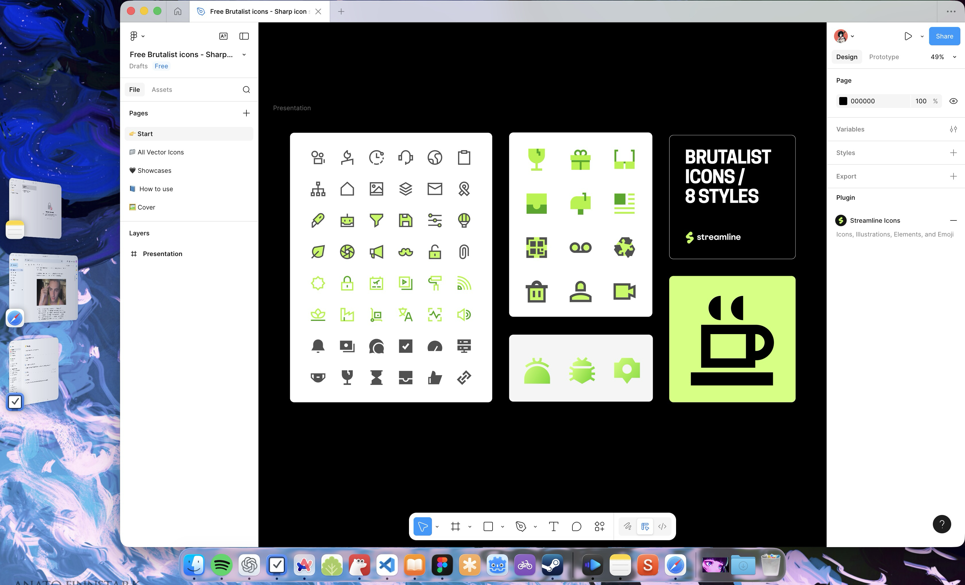965x585 pixels.
Task: Open the How to use page
Action: tap(189, 189)
